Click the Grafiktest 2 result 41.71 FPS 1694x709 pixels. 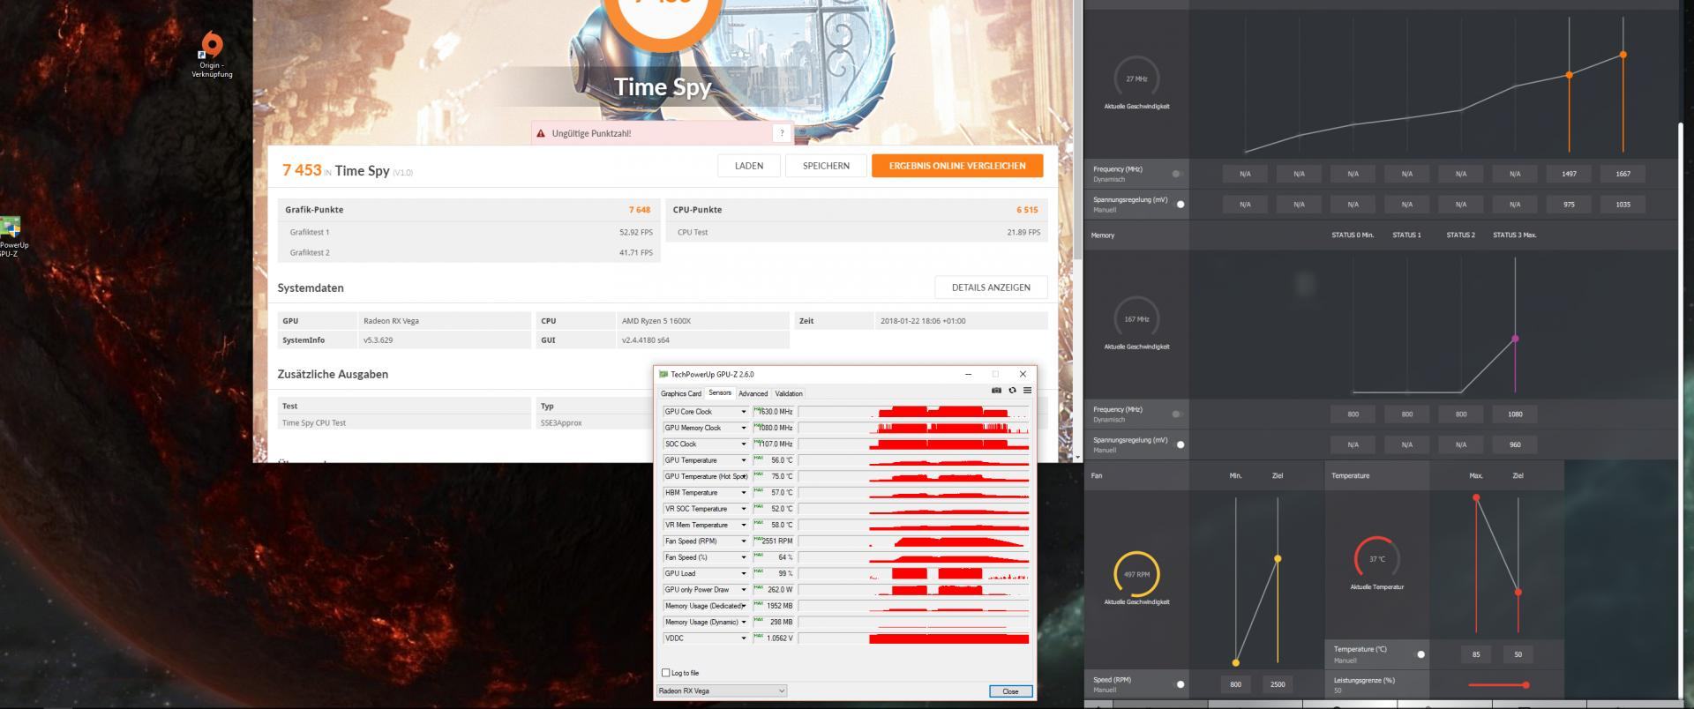point(636,252)
